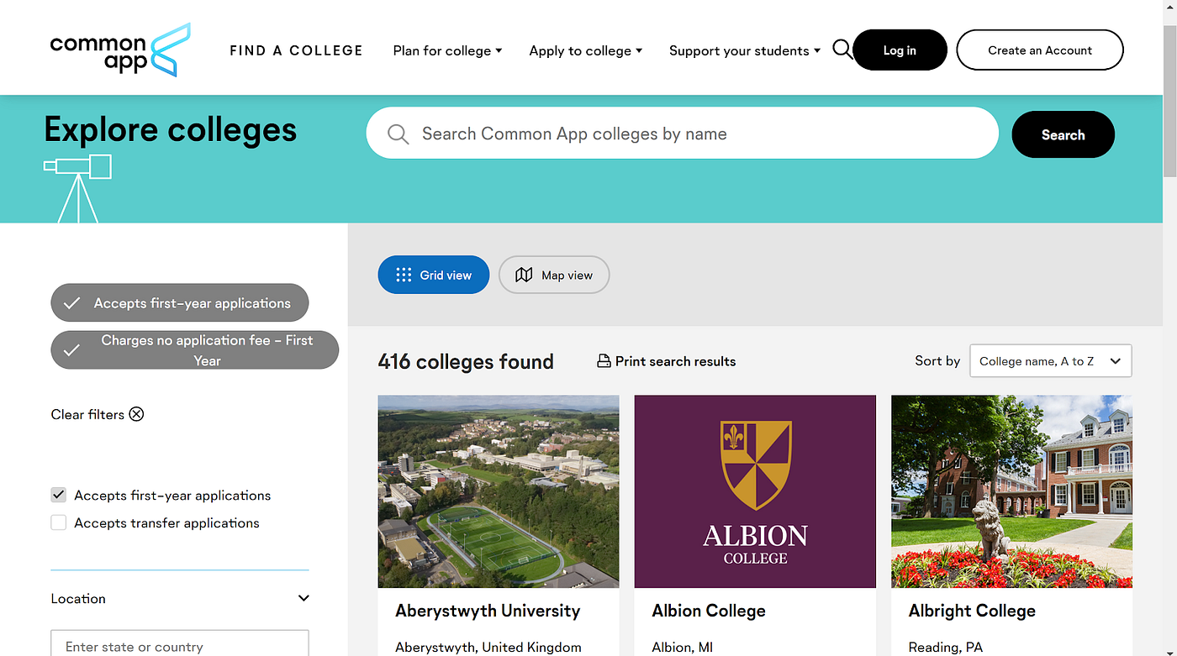This screenshot has height=656, width=1177.
Task: Switch to Grid view
Action: point(433,275)
